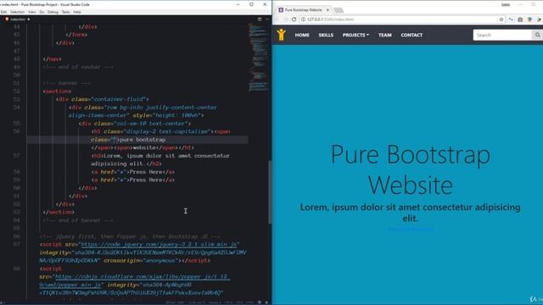Image resolution: width=543 pixels, height=305 pixels.
Task: Click the site info icon beside the URL
Action: [303, 19]
